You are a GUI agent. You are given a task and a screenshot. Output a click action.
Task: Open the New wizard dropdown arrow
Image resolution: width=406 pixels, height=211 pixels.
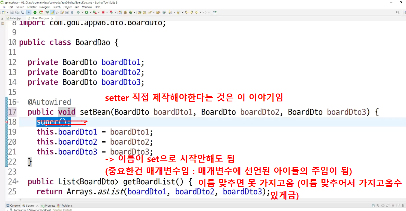(x=8, y=12)
